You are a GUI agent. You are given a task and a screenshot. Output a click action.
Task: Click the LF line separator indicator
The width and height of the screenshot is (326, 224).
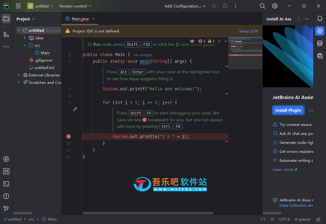(x=272, y=219)
